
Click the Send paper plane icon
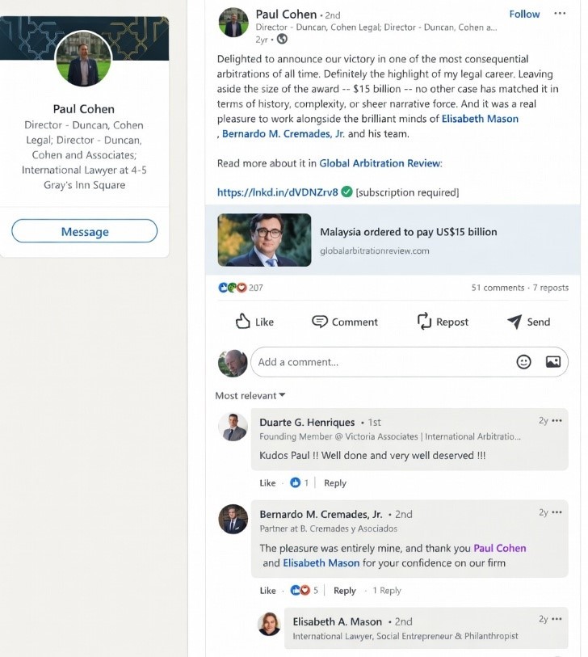click(x=514, y=322)
